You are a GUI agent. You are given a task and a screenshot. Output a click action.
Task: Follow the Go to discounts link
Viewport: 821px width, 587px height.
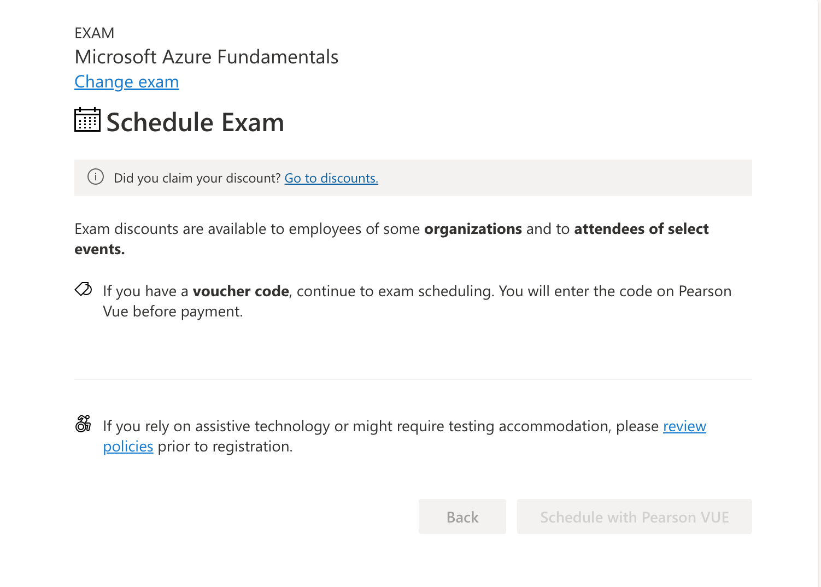(331, 178)
